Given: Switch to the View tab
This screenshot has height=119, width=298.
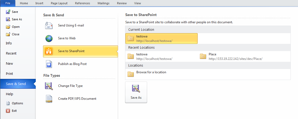Looking at the screenshot, I should point(138,3).
